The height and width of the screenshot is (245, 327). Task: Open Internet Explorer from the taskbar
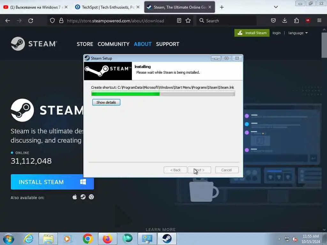coord(28,239)
